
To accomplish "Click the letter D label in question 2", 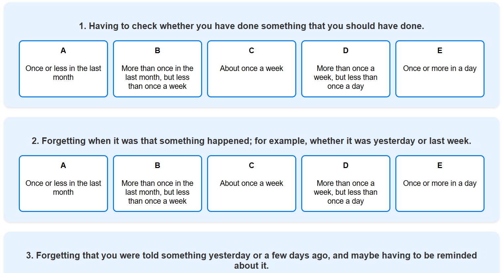I will (346, 165).
